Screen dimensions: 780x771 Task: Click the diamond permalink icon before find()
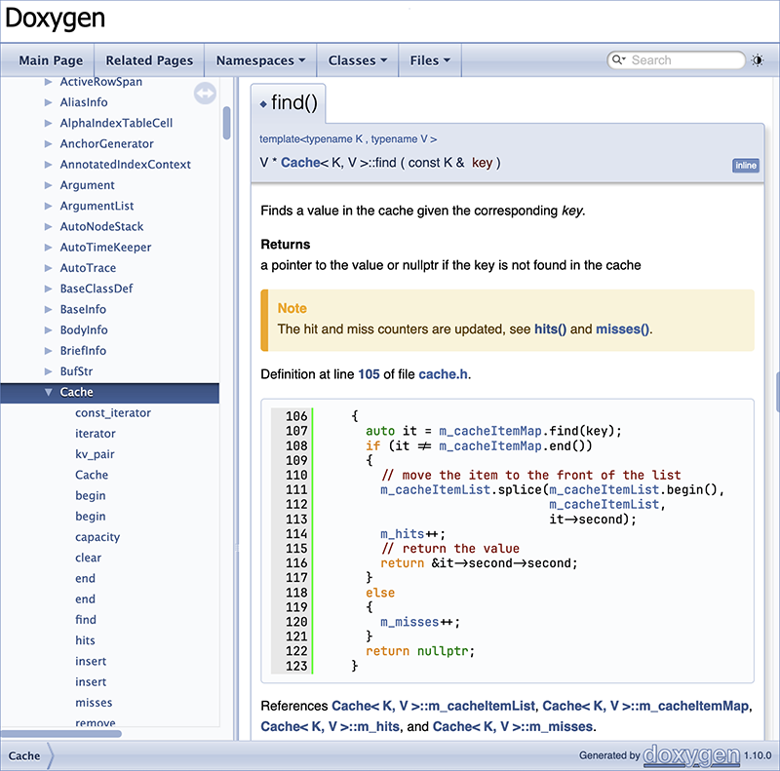click(x=263, y=103)
